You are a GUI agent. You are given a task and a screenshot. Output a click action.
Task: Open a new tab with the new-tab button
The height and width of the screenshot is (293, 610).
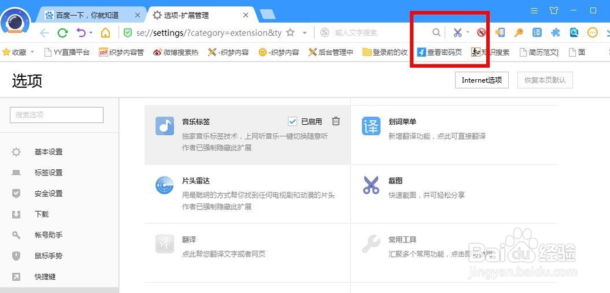tap(267, 14)
